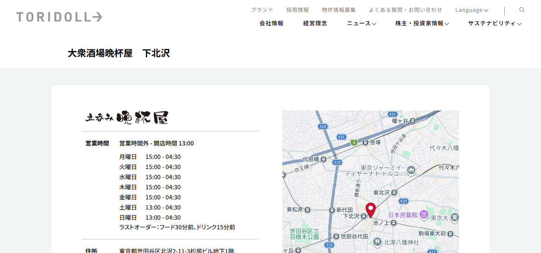Viewport: 541px width, 253px height.
Task: Click the 下北沢 station icon on map
Action: pyautogui.click(x=363, y=216)
